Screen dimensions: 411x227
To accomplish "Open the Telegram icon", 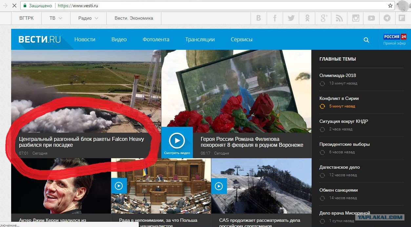I will pyautogui.click(x=387, y=18).
